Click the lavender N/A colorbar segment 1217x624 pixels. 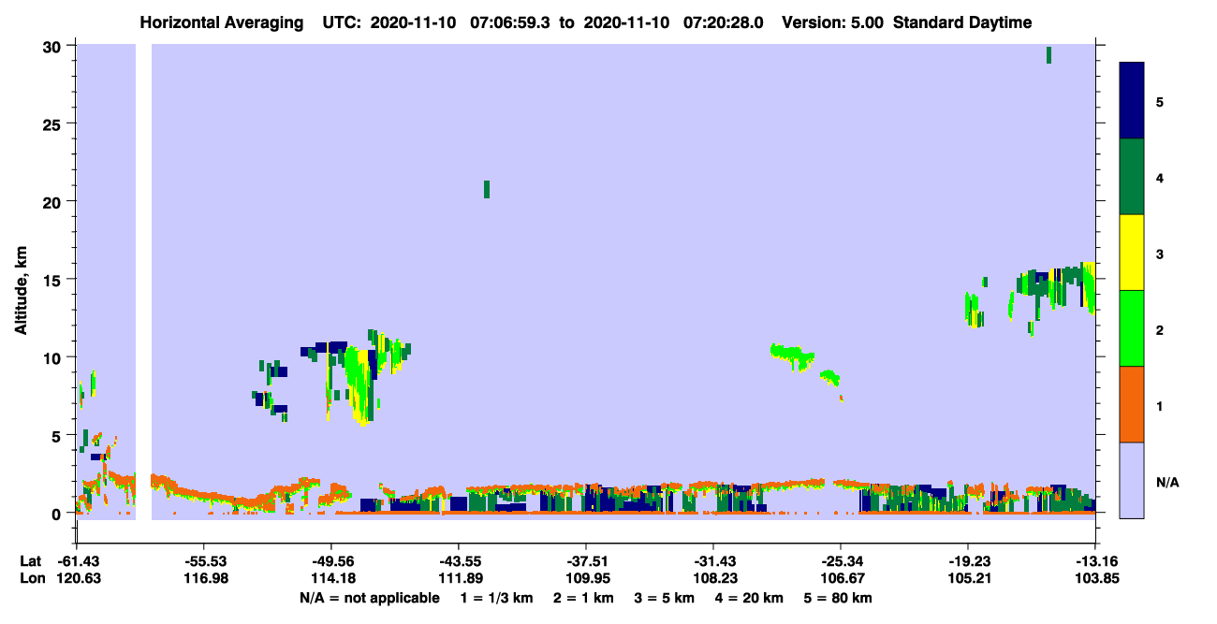coord(1132,480)
